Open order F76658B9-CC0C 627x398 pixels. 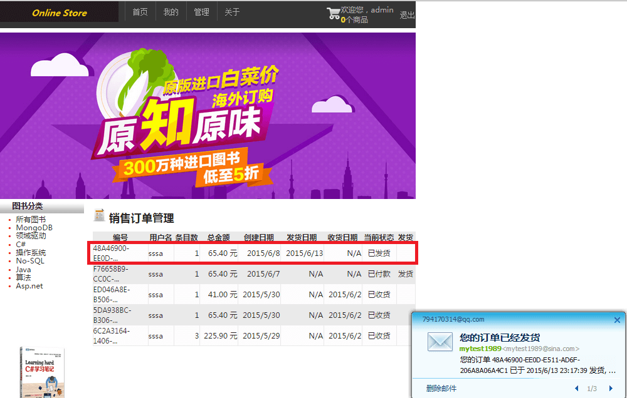110,274
